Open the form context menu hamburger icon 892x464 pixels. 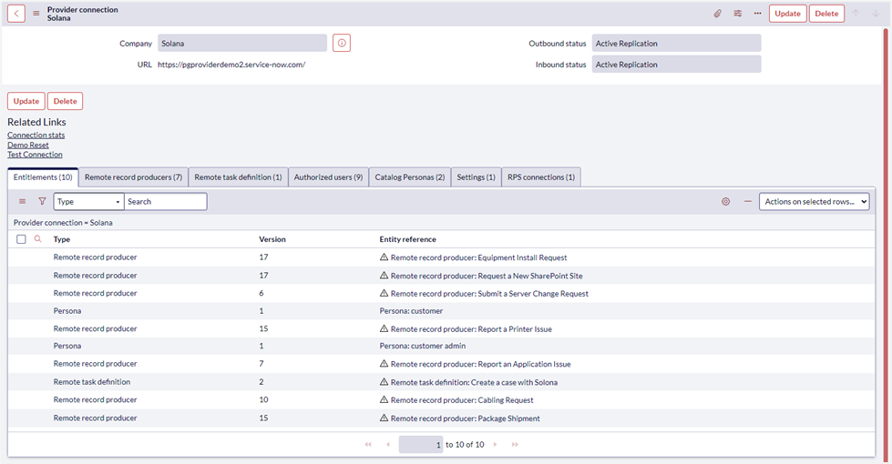[36, 14]
